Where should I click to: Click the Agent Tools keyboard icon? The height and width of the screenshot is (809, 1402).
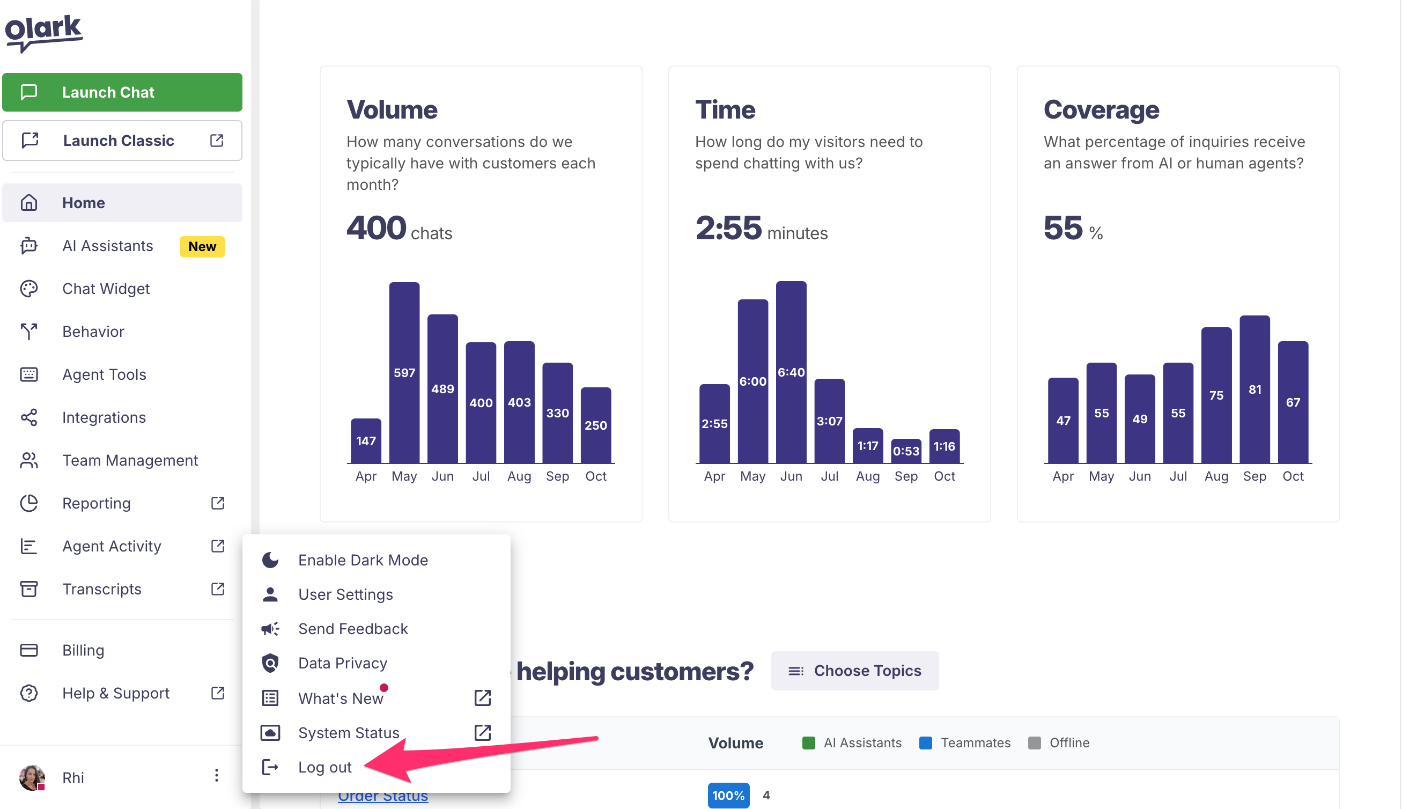pos(29,374)
